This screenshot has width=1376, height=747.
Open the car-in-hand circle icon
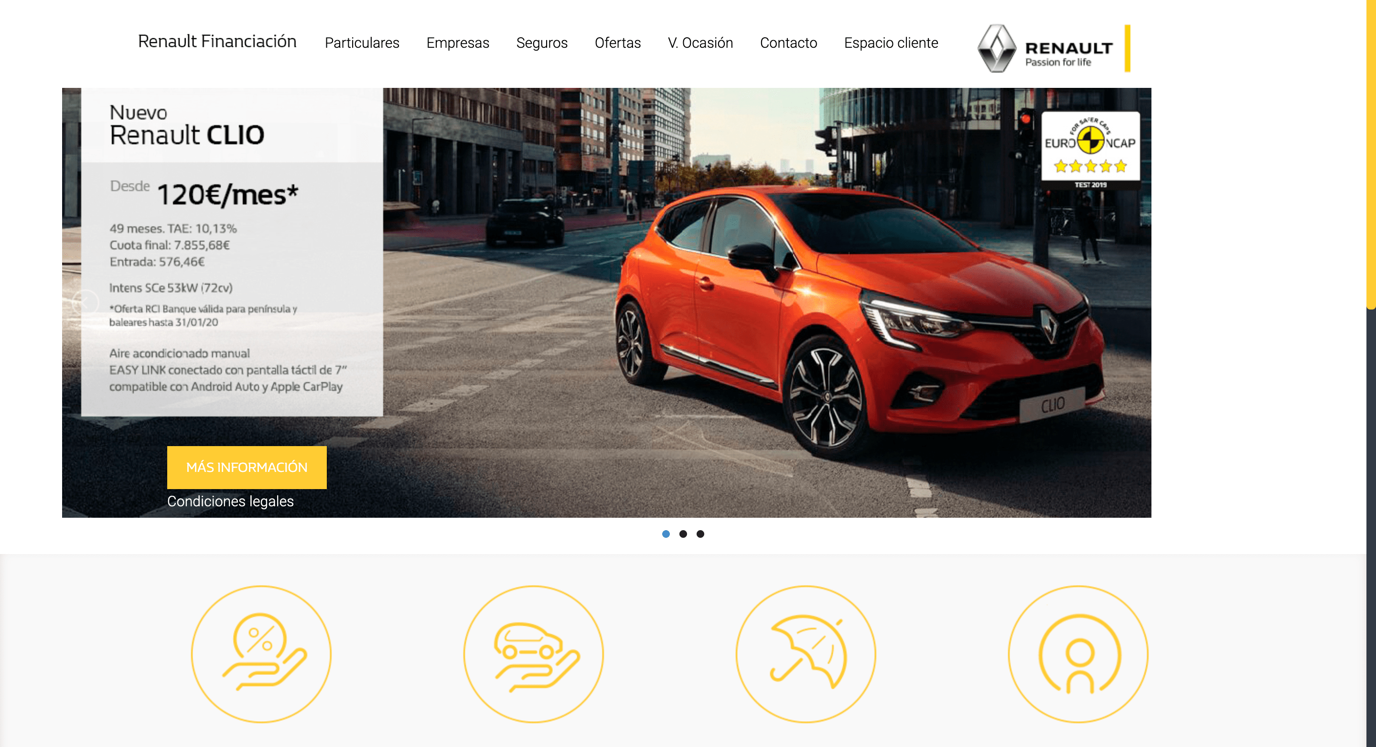point(533,654)
